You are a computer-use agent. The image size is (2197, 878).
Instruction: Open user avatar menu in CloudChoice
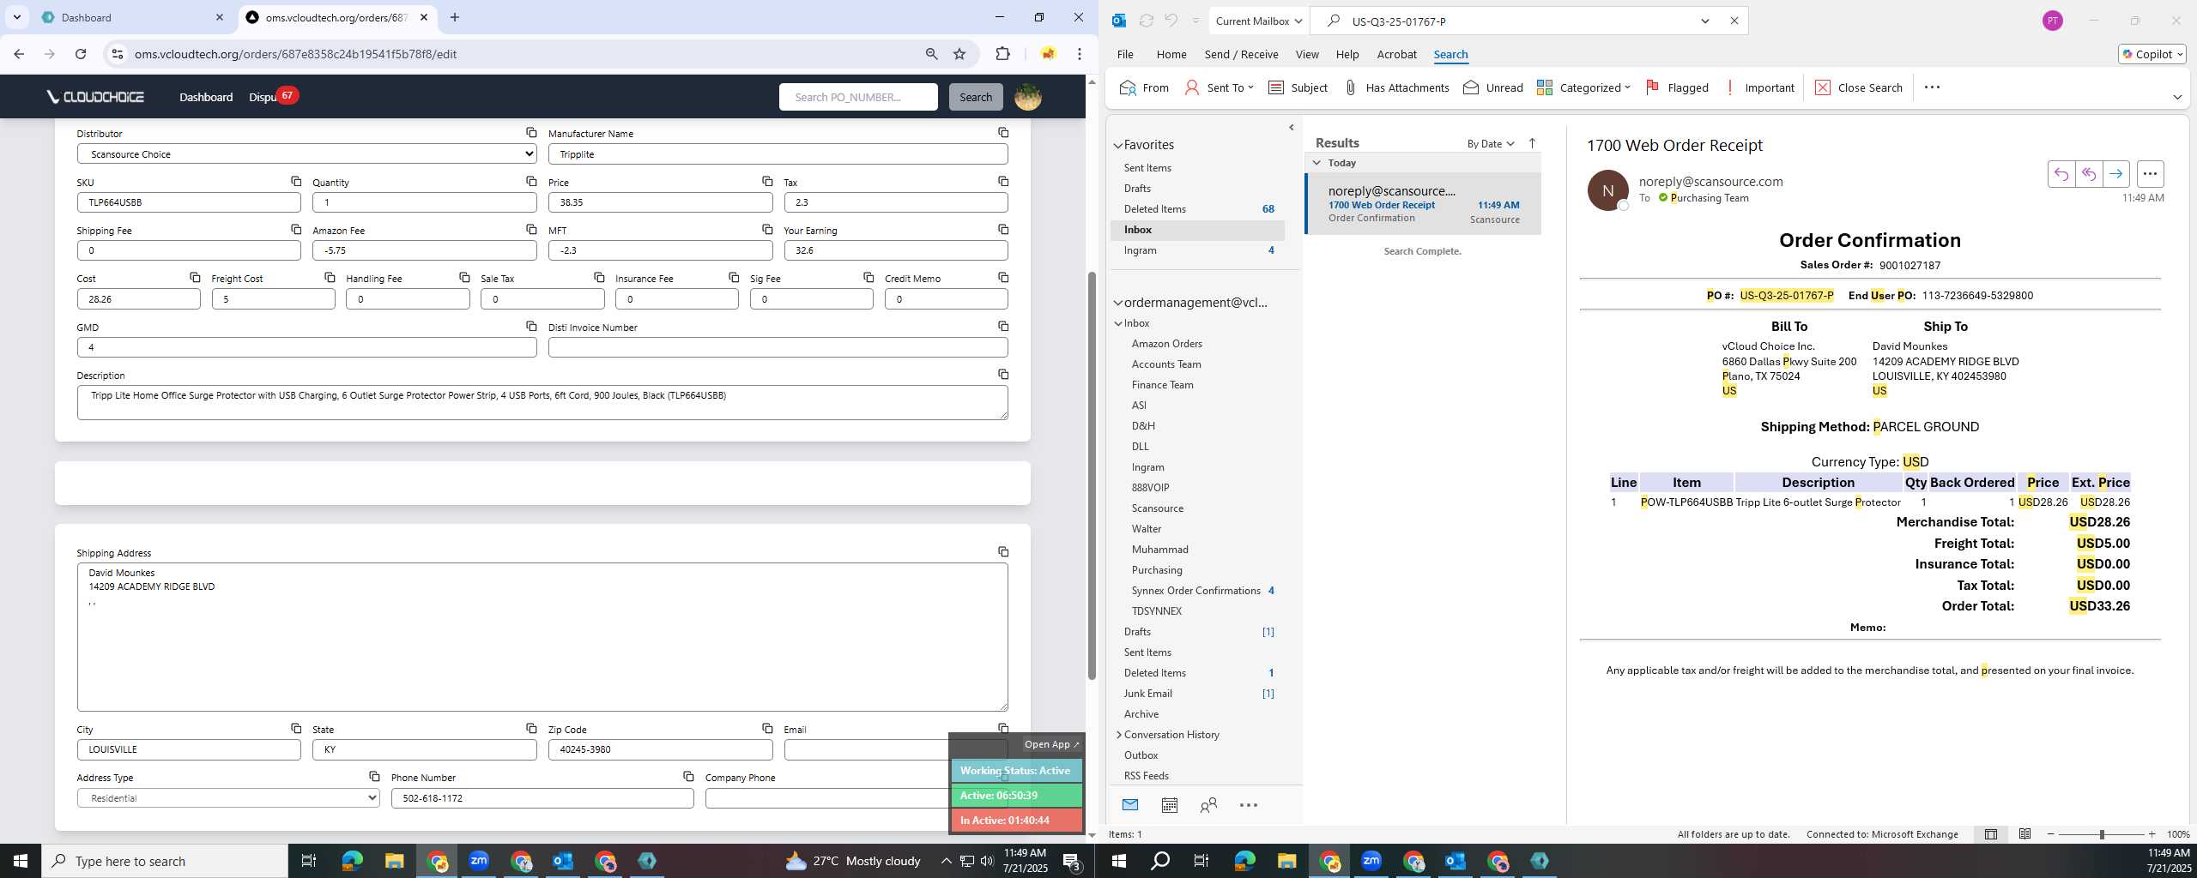pyautogui.click(x=1028, y=97)
